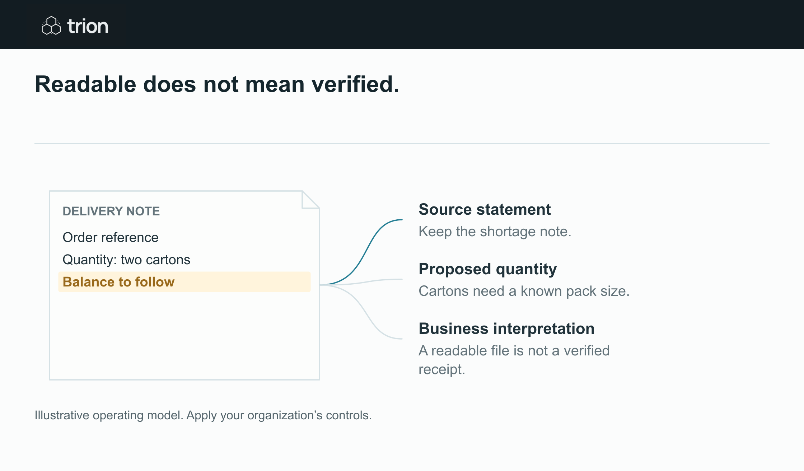The image size is (804, 471).
Task: Click 'Cartons need a known pack size.'
Action: click(524, 291)
